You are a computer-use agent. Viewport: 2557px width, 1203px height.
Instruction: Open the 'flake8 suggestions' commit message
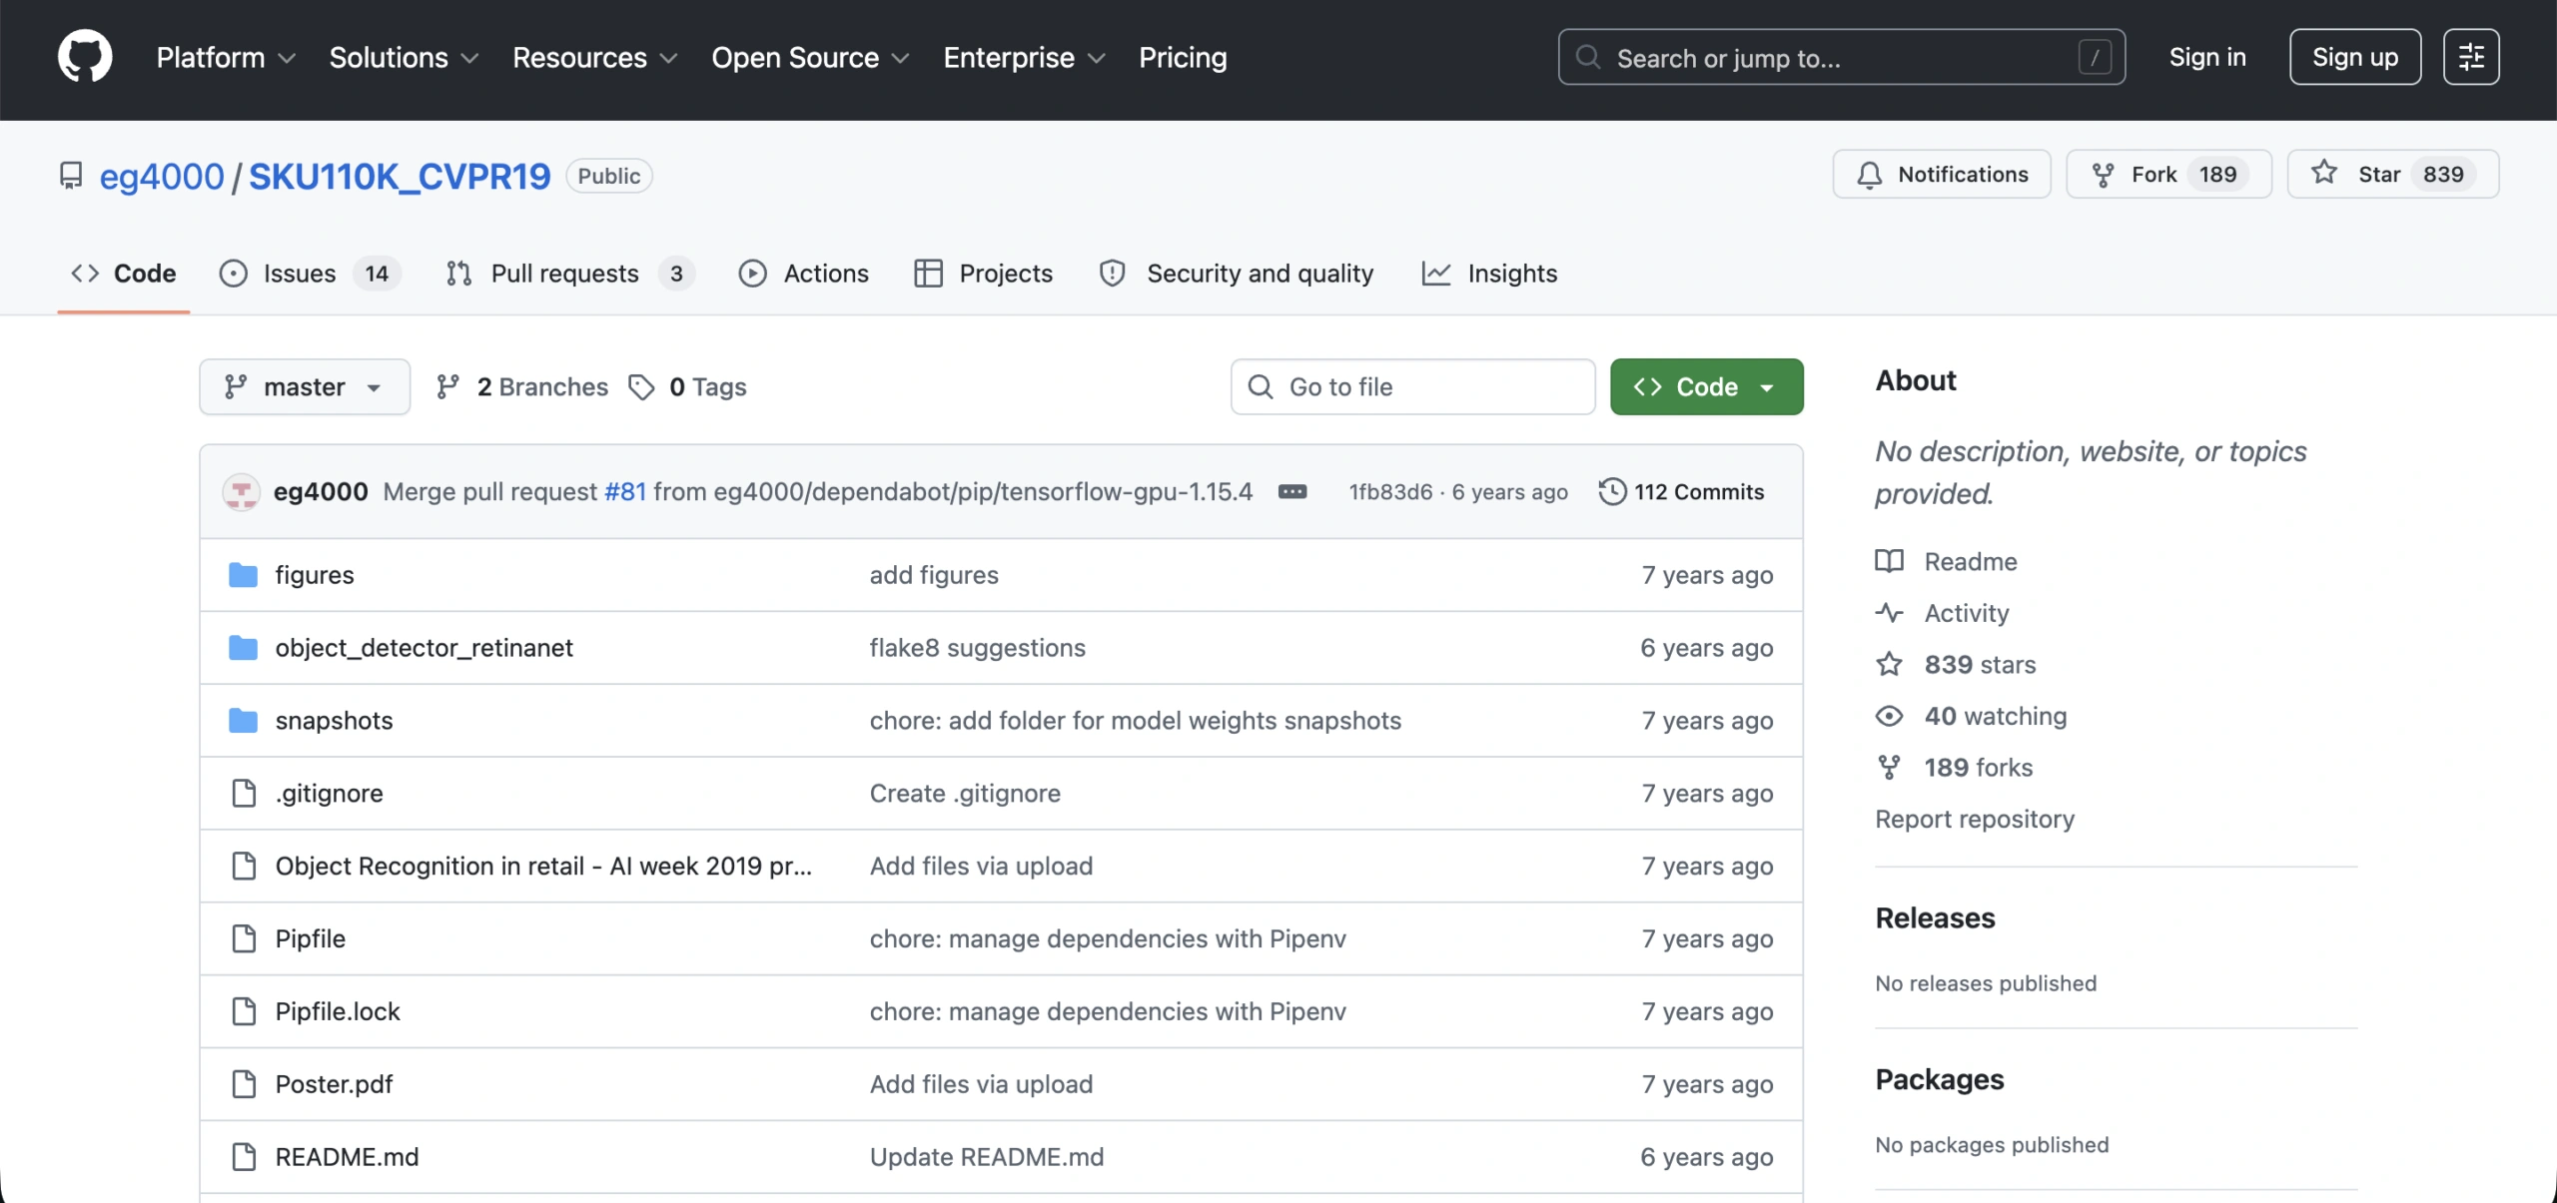coord(977,648)
